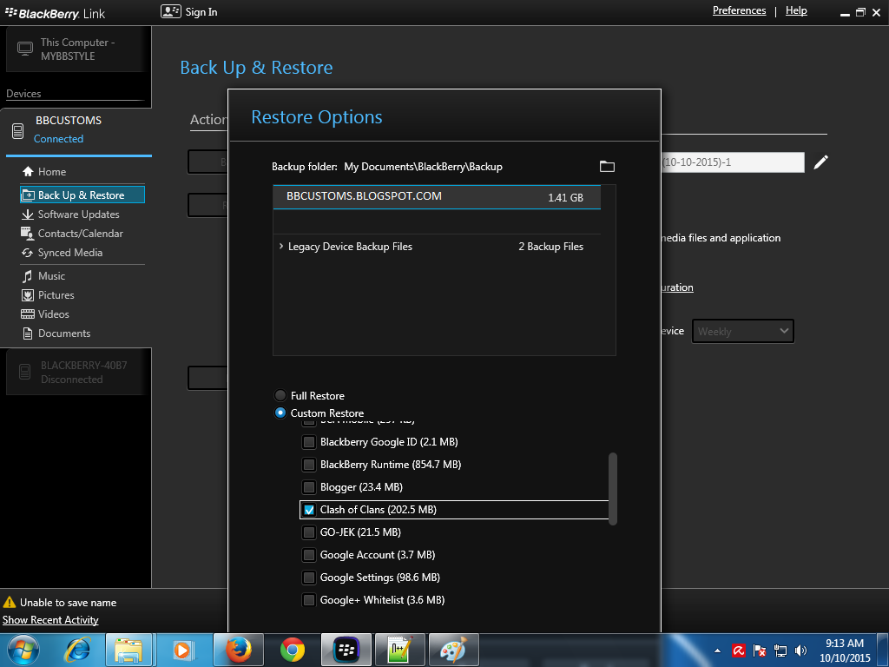The image size is (889, 667).
Task: Check the Blogger checkbox
Action: tap(308, 487)
